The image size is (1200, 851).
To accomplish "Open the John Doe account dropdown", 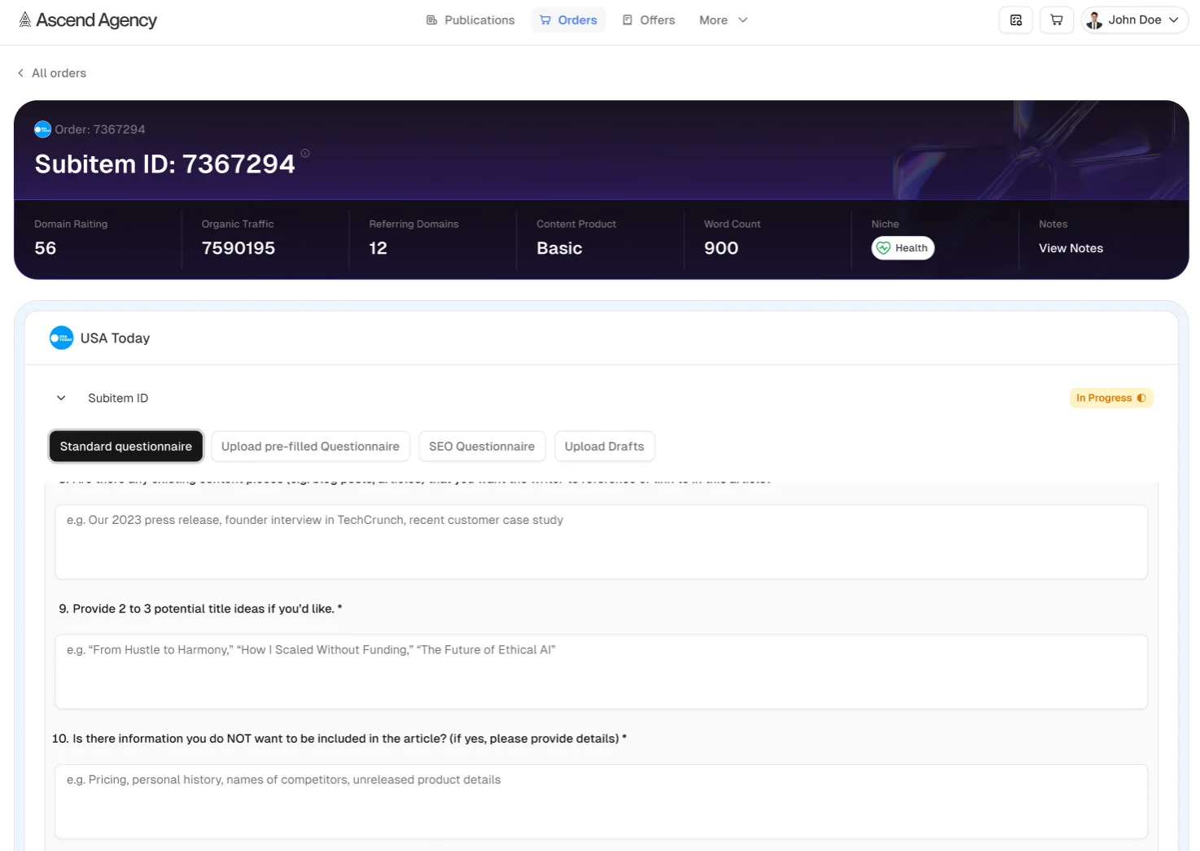I will tap(1135, 20).
